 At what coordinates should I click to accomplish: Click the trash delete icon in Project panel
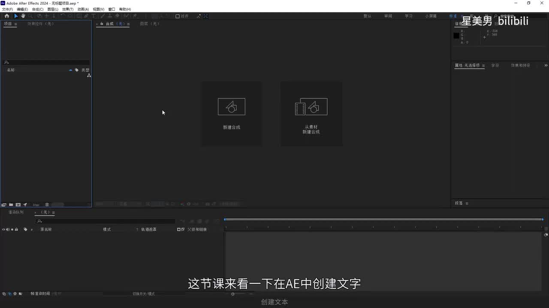(x=47, y=204)
